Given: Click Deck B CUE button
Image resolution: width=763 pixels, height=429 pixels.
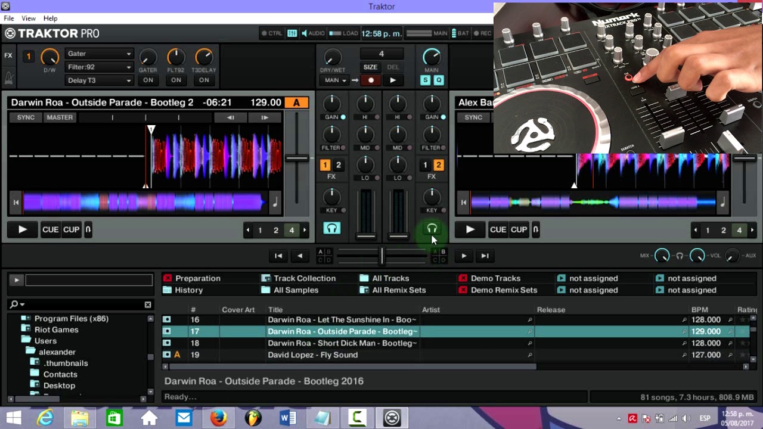Looking at the screenshot, I should (x=498, y=229).
